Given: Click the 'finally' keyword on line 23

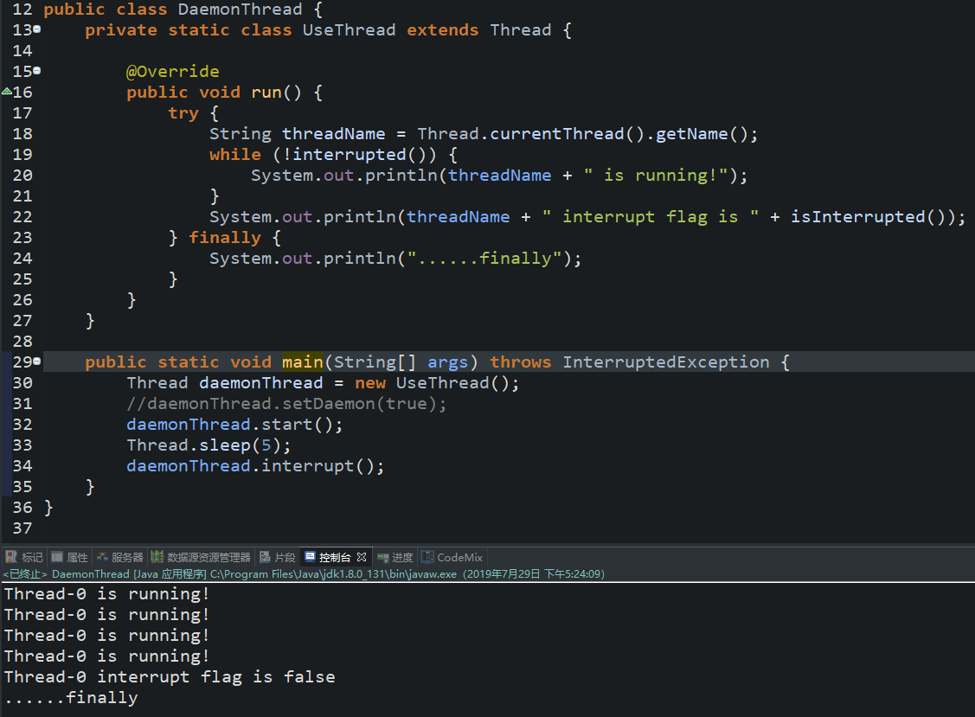Looking at the screenshot, I should pyautogui.click(x=224, y=238).
